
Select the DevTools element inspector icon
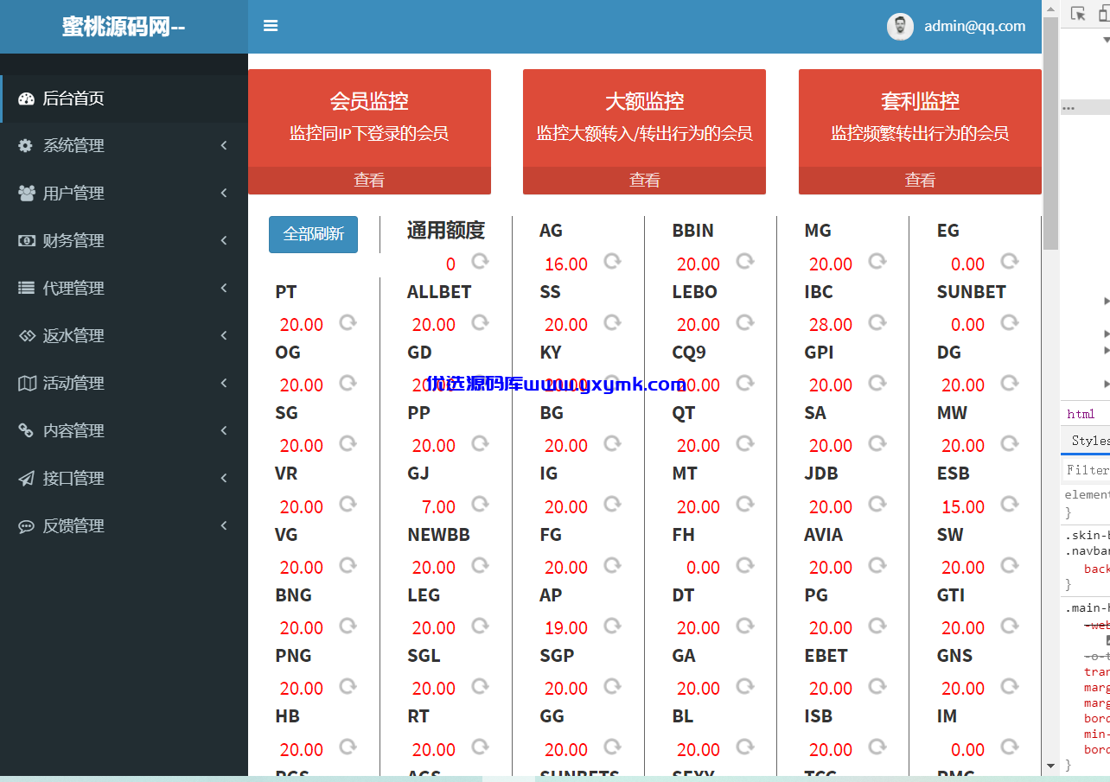coord(1078,13)
